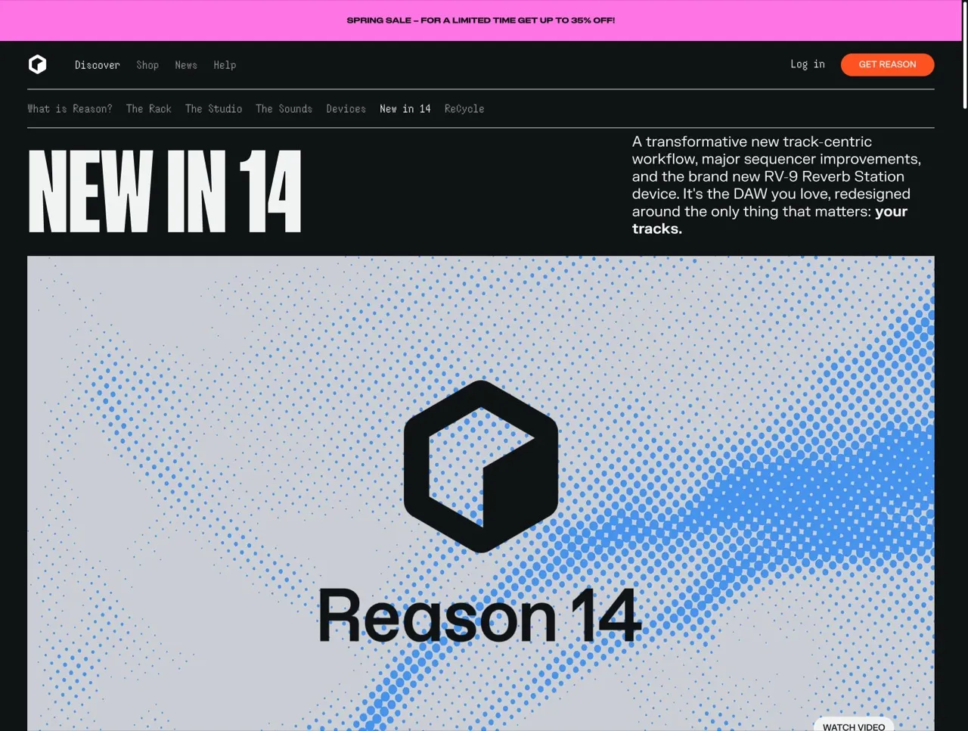Switch to The Rack tab

[149, 109]
